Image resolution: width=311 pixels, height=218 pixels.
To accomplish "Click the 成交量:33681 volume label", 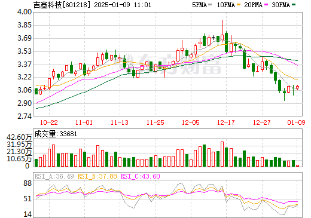I will coord(56,134).
